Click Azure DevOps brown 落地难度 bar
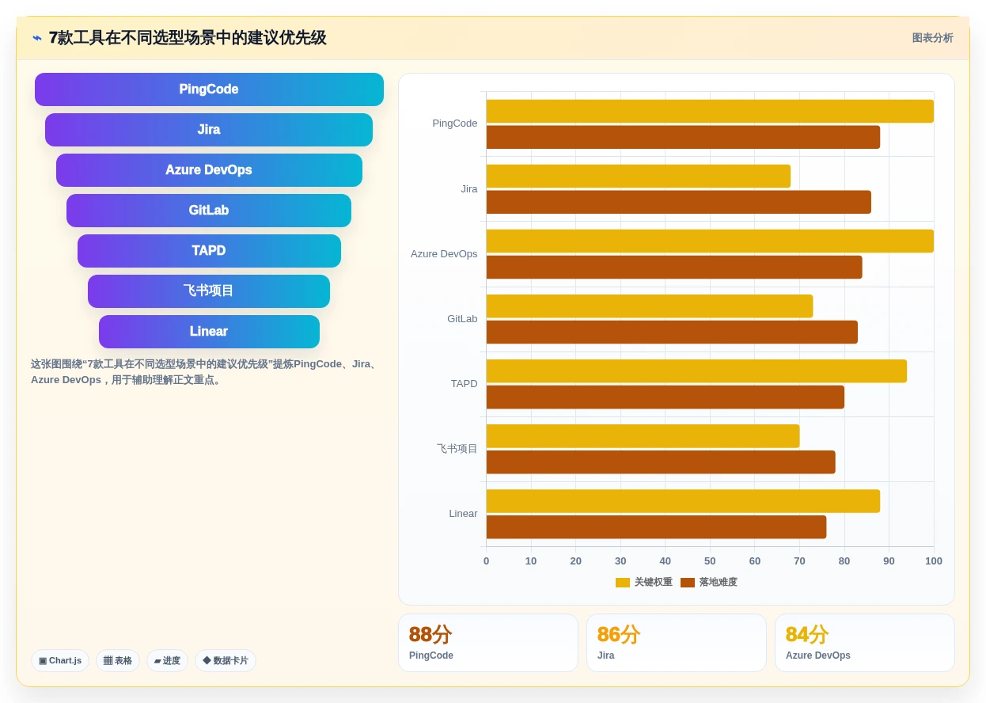This screenshot has width=986, height=703. point(674,267)
